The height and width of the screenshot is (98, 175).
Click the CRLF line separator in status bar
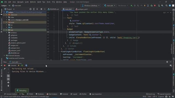pos(149,97)
